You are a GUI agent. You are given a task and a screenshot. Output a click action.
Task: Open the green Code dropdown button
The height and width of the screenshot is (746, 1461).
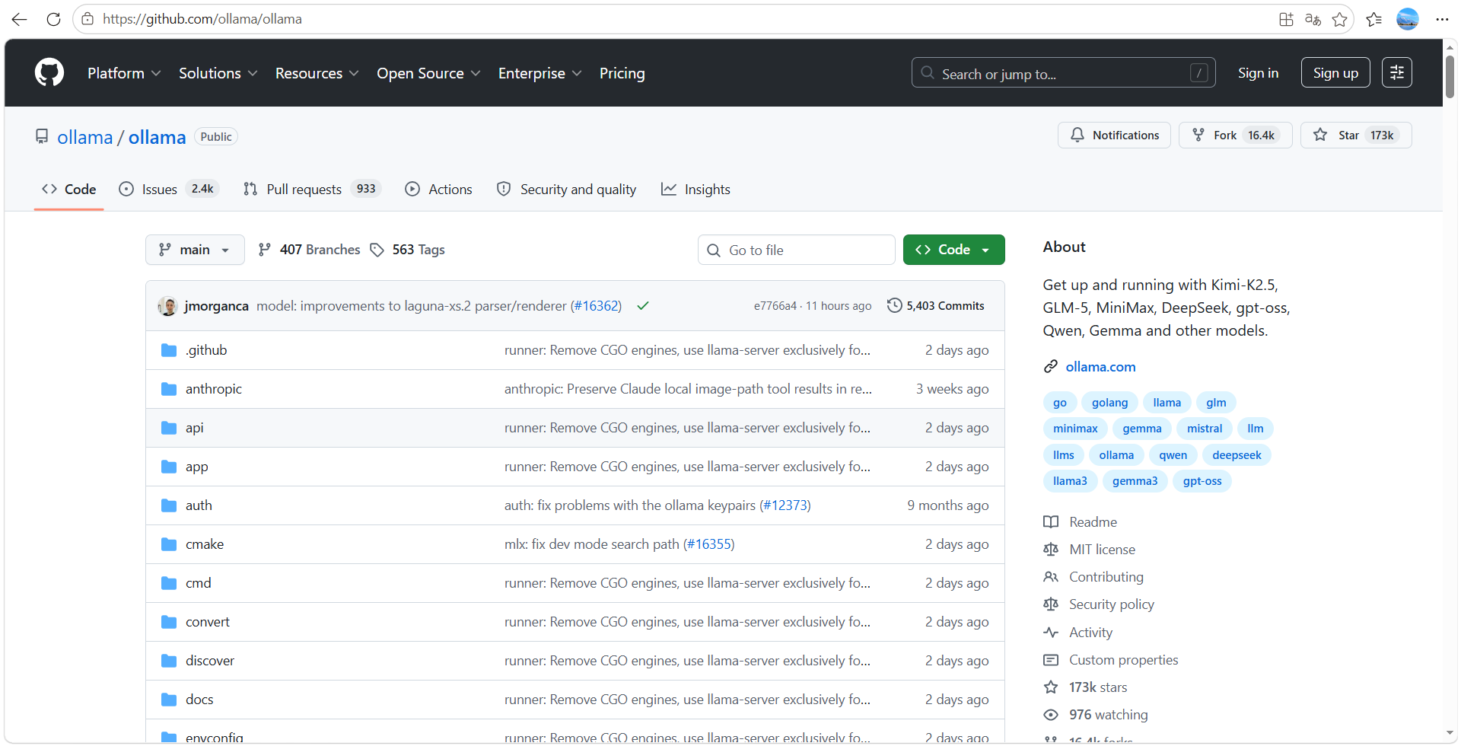click(953, 250)
